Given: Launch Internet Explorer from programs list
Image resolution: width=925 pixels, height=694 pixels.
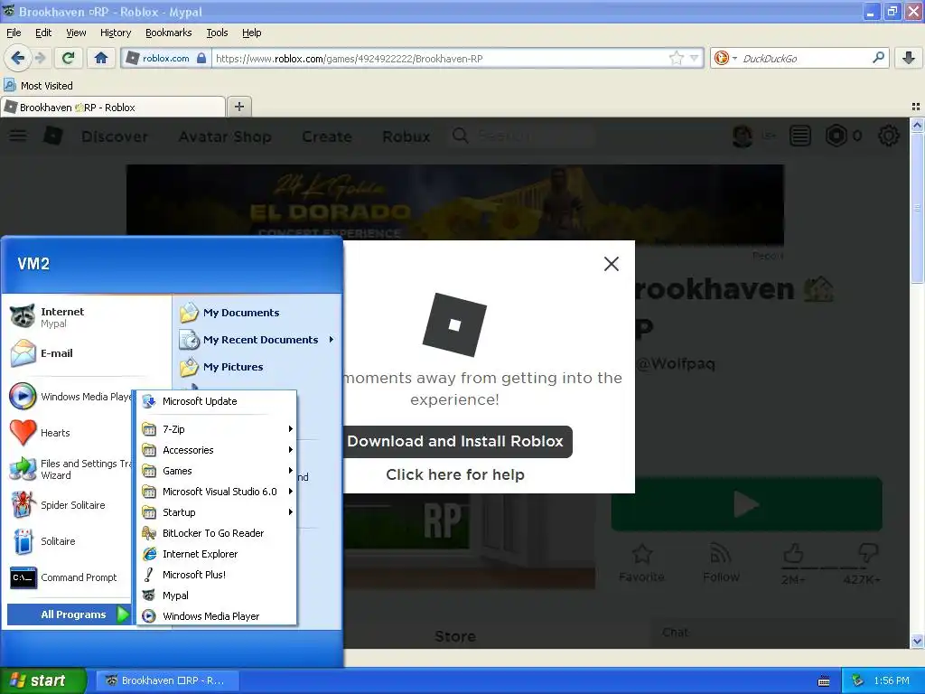Looking at the screenshot, I should coord(217,554).
